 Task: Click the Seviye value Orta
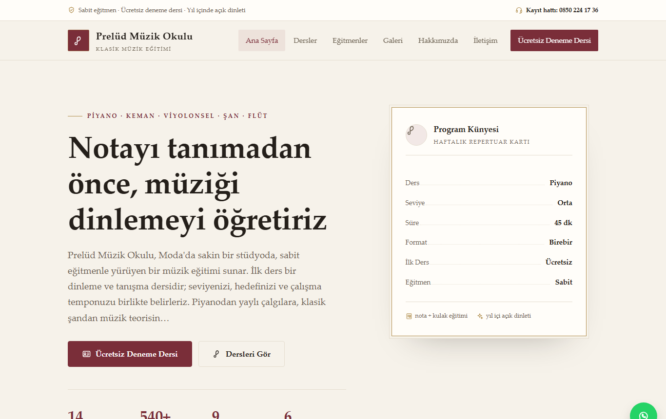point(565,203)
